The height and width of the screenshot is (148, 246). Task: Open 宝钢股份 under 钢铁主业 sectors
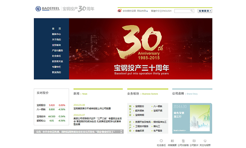pos(140,106)
